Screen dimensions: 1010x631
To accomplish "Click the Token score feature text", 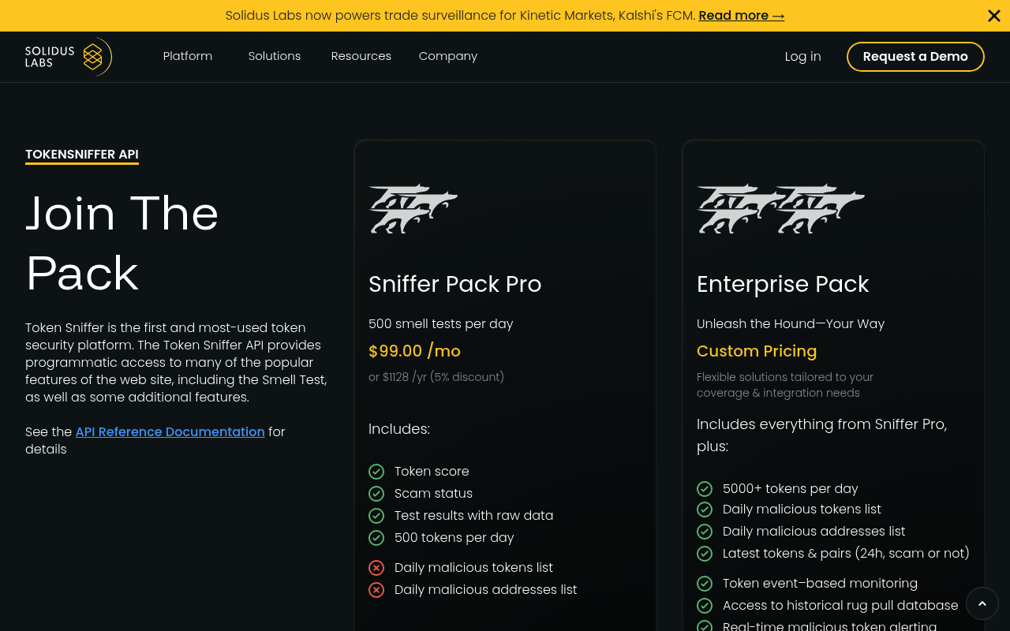I will click(x=432, y=471).
